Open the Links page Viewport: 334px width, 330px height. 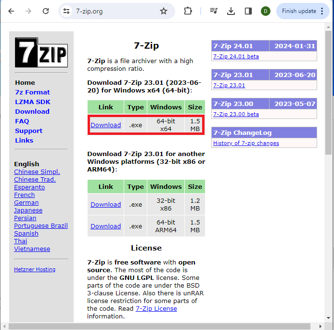pyautogui.click(x=24, y=141)
